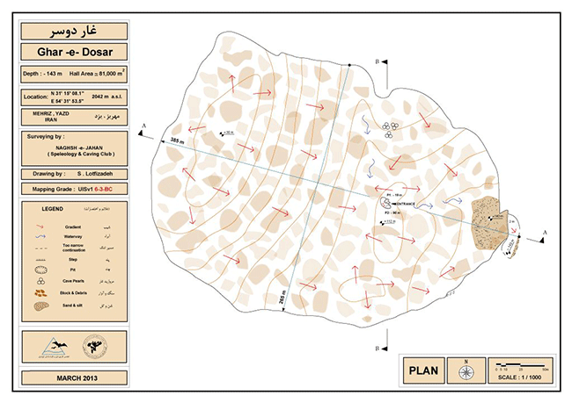Click the Persian title 'غار دوسر'
The width and height of the screenshot is (572, 403).
click(x=73, y=31)
